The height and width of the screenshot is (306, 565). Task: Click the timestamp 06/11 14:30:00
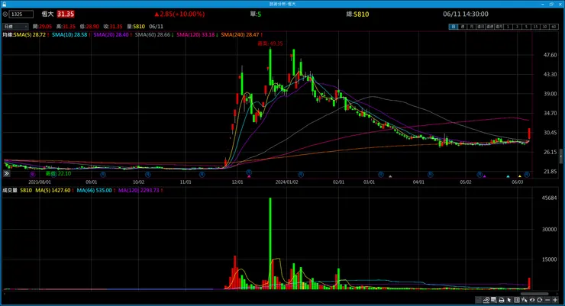click(x=466, y=14)
